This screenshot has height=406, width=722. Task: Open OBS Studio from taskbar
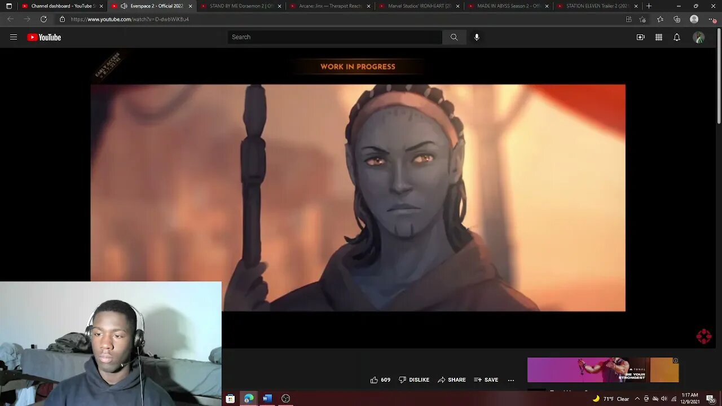click(x=286, y=399)
